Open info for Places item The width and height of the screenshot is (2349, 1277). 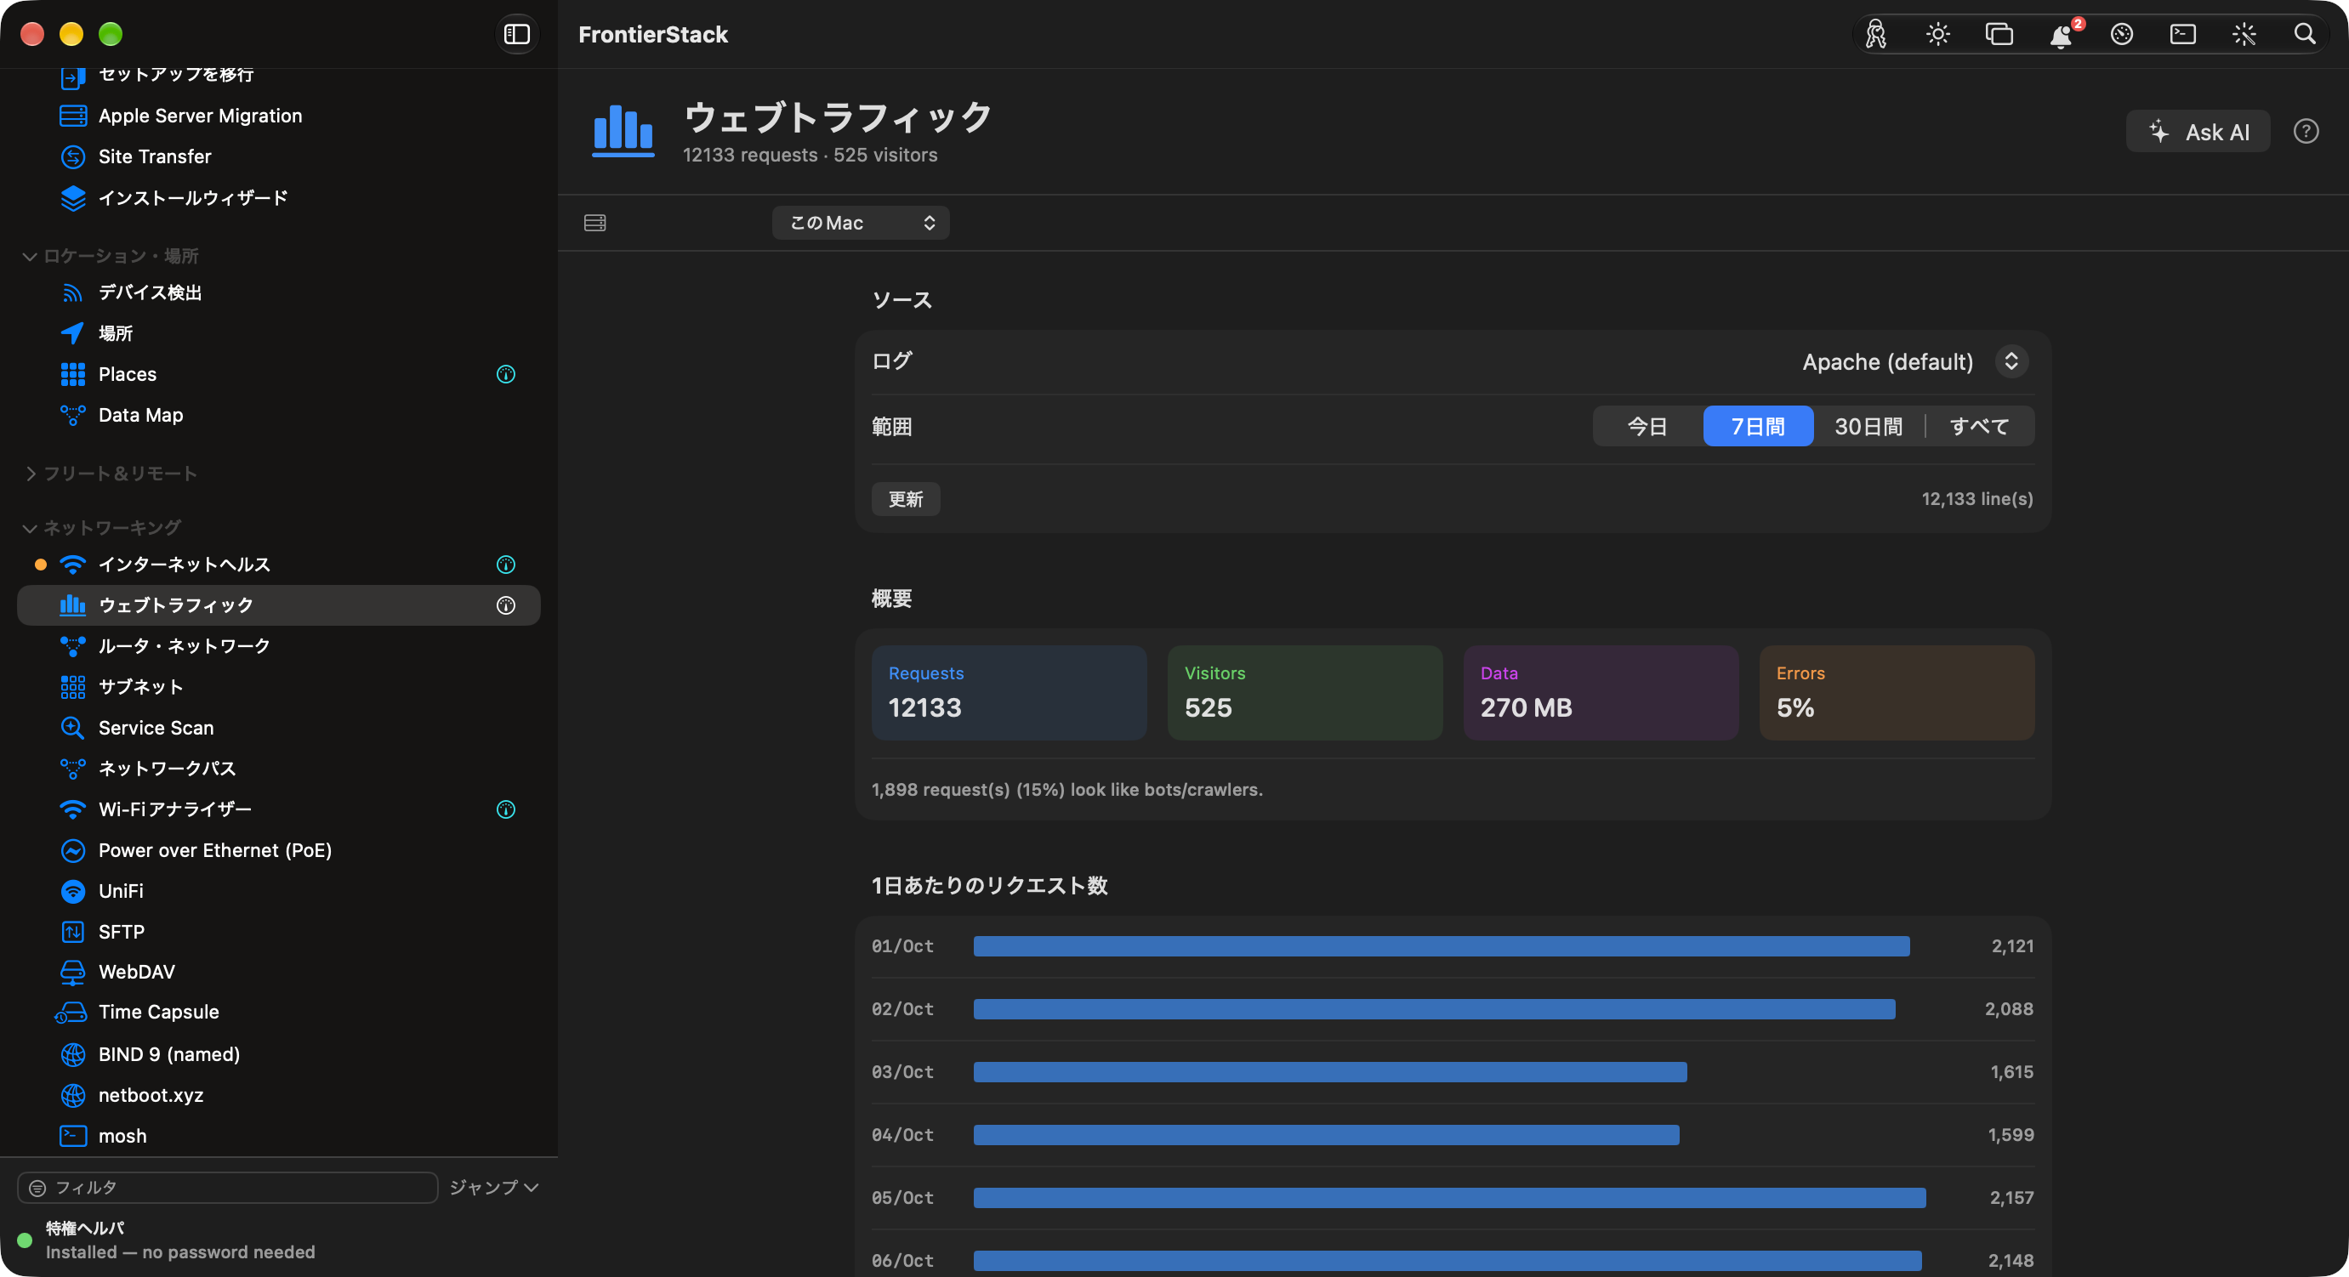tap(506, 375)
